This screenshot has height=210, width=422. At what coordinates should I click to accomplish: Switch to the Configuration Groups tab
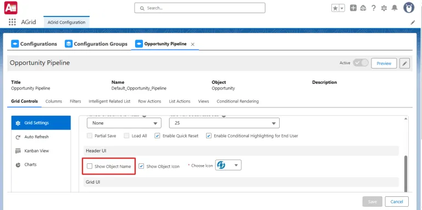click(96, 44)
